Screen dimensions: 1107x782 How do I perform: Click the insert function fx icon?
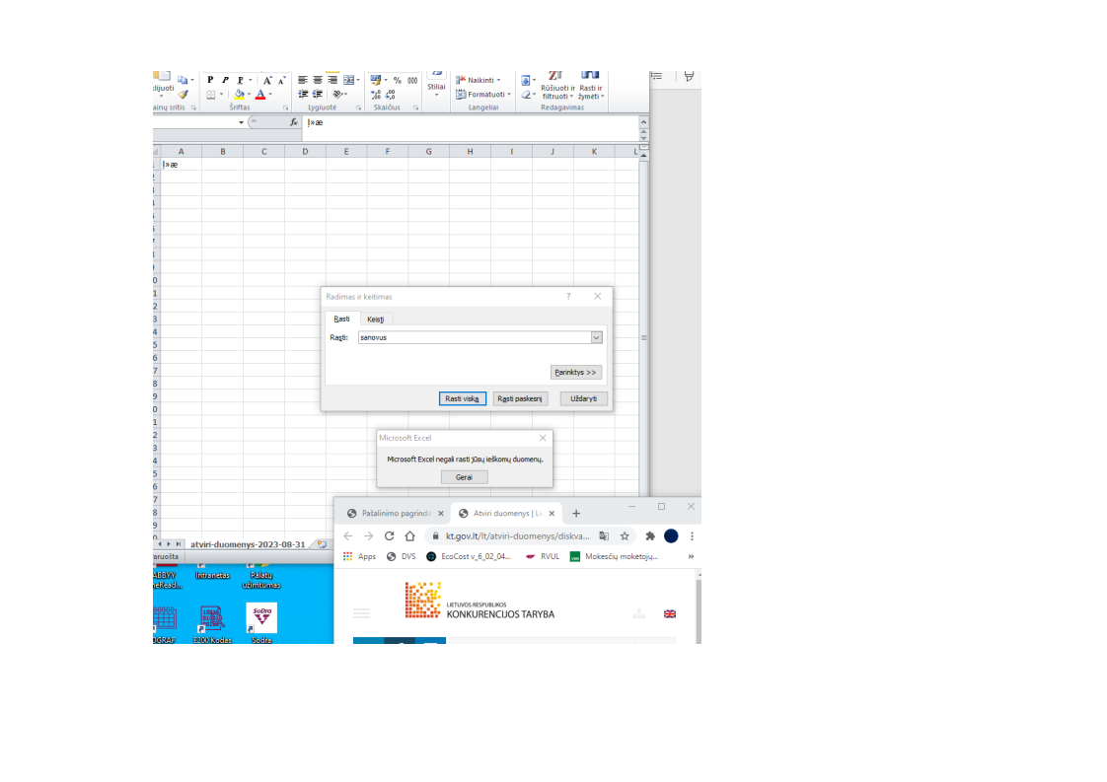tap(293, 122)
